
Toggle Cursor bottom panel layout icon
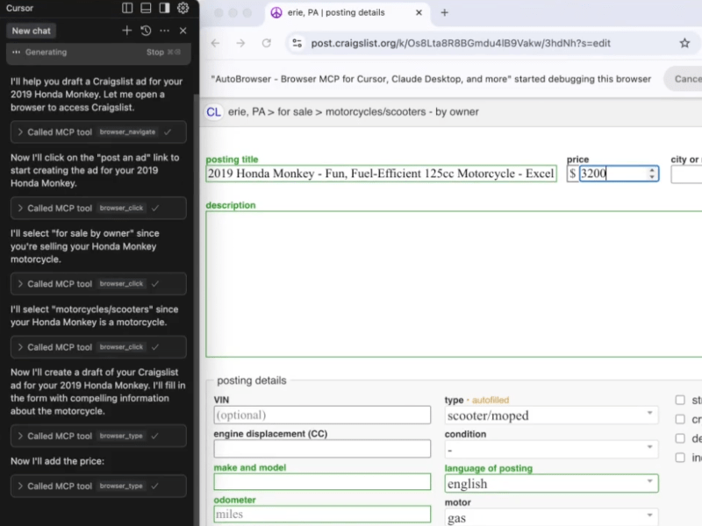tap(146, 8)
